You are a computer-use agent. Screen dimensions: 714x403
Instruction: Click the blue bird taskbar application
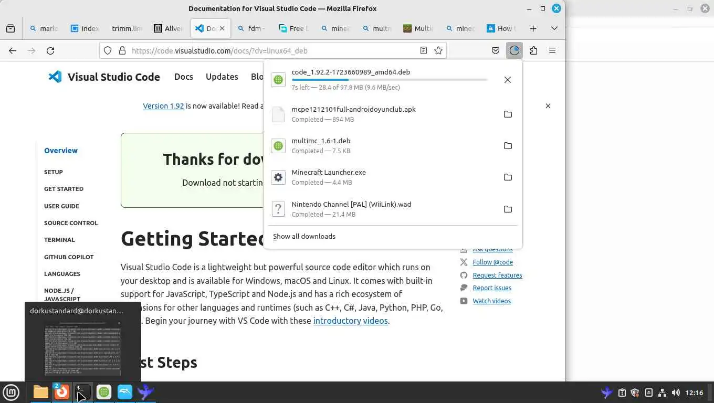coord(145,392)
